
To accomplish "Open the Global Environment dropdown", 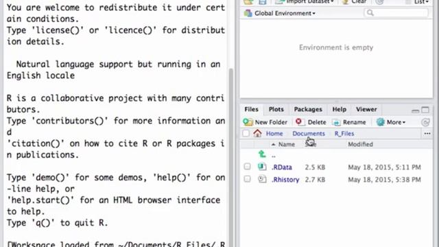I will (x=285, y=13).
